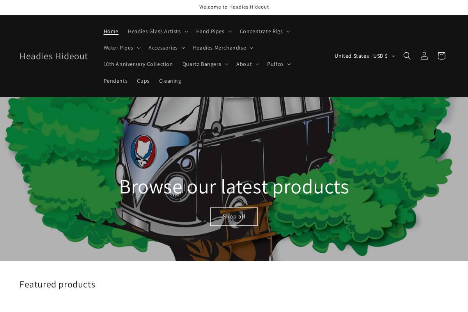Select the Home menu item
This screenshot has height=312, width=468.
pos(111,31)
